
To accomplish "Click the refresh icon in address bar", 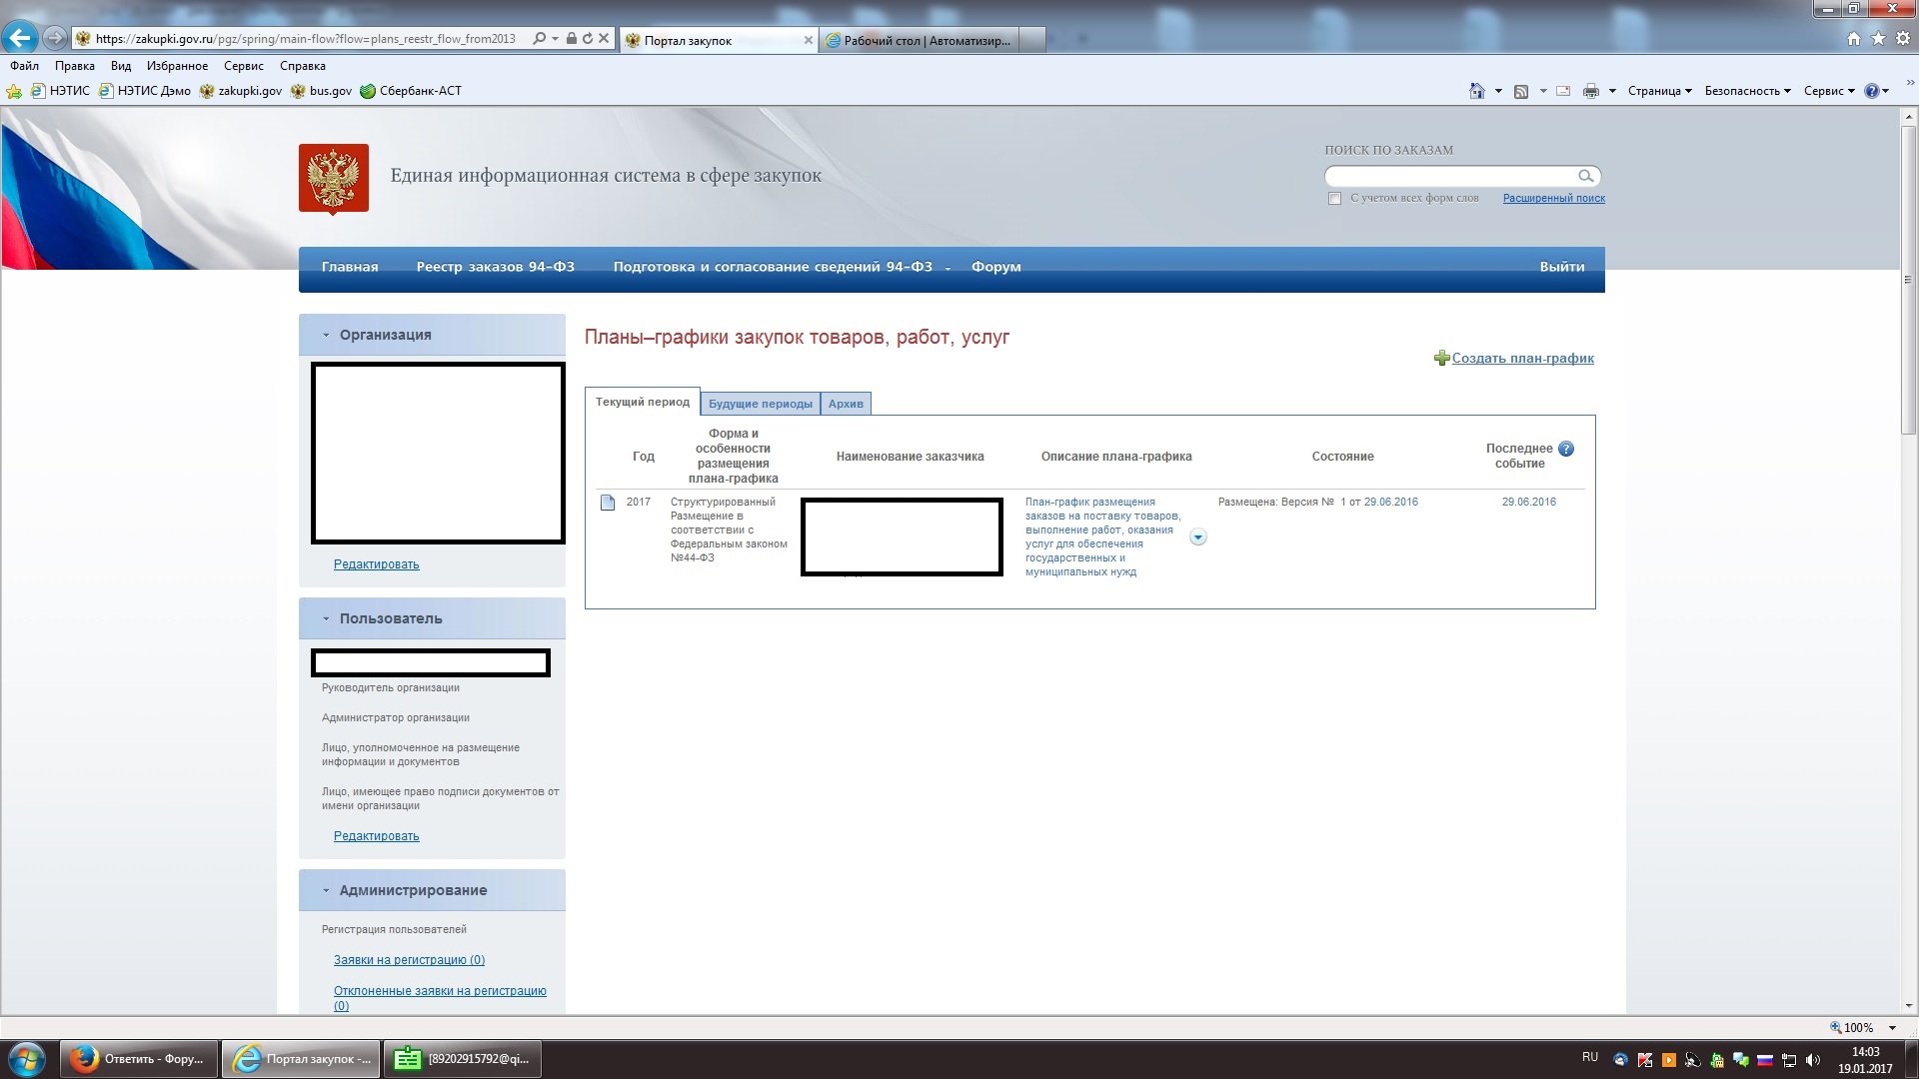I will point(588,39).
